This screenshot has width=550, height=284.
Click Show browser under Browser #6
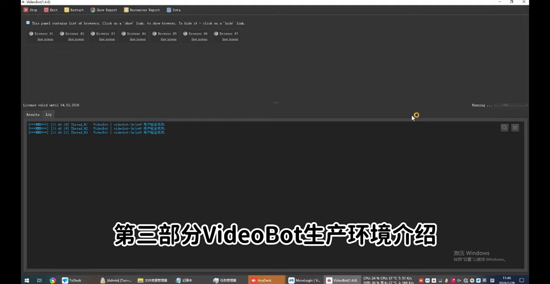click(x=199, y=39)
